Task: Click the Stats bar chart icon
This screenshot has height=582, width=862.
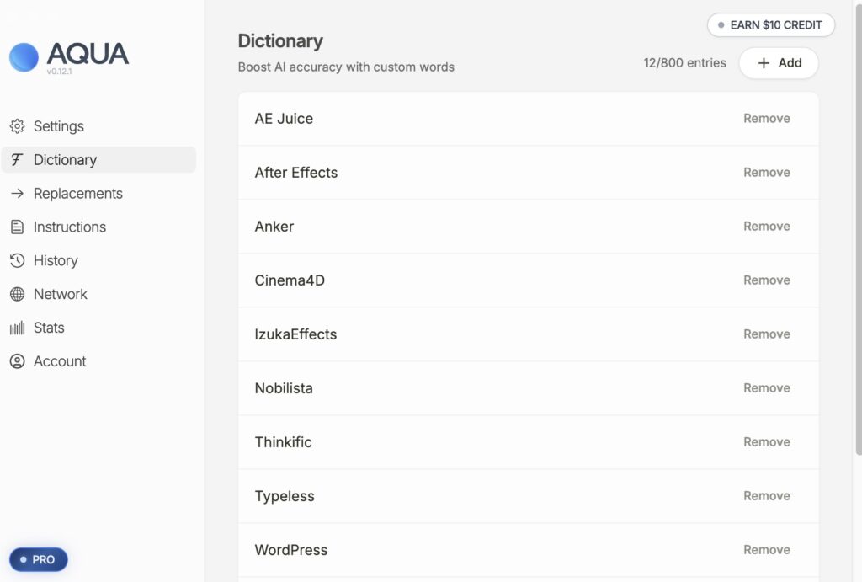Action: pyautogui.click(x=17, y=328)
